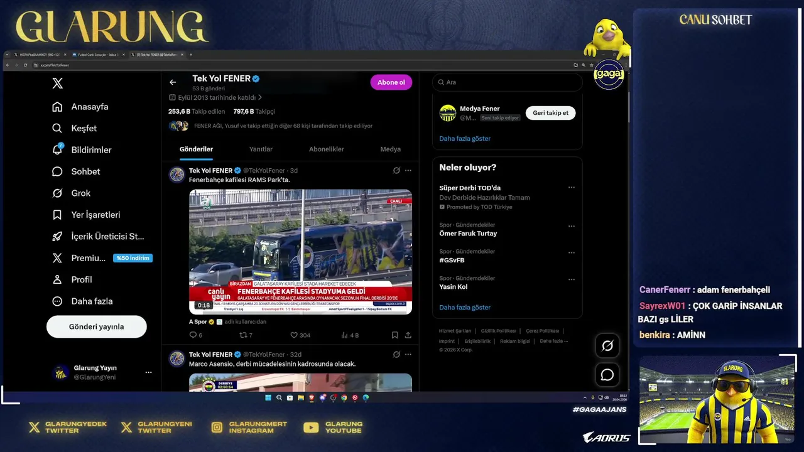The height and width of the screenshot is (452, 804).
Task: Open options for #GSvFB trend
Action: pos(572,252)
